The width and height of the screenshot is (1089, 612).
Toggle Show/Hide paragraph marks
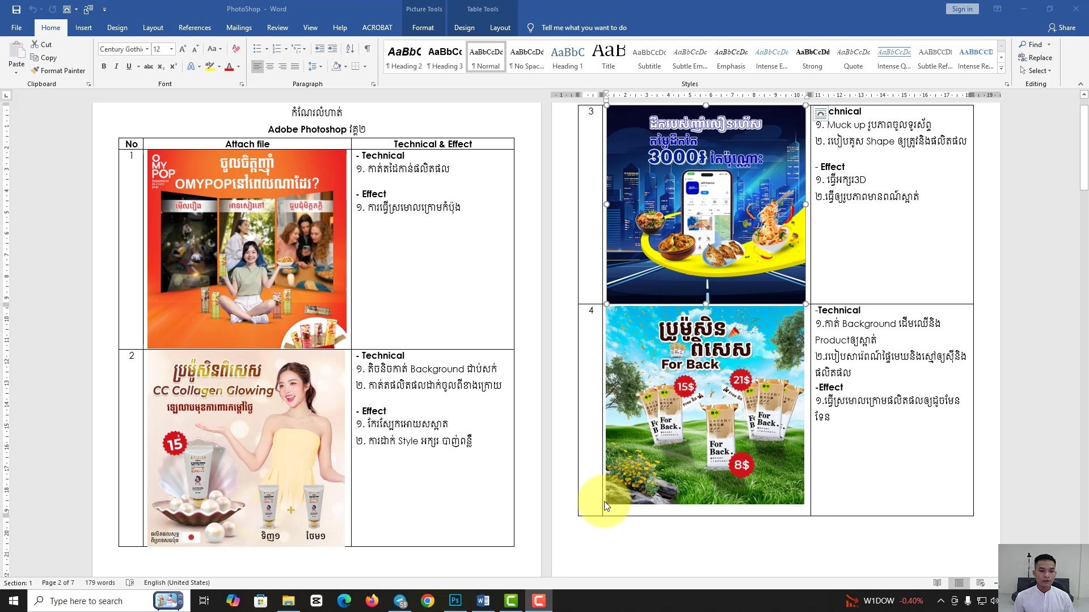coord(368,49)
